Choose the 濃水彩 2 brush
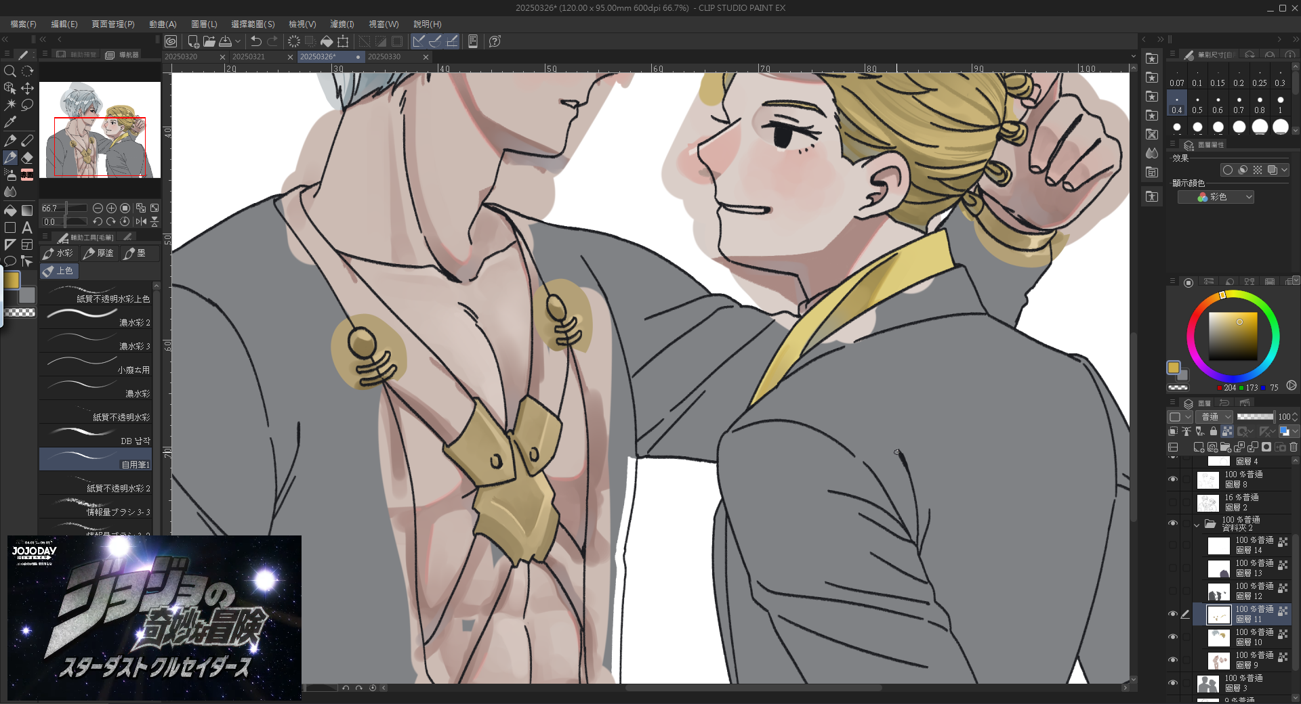Image resolution: width=1301 pixels, height=704 pixels. pos(96,317)
